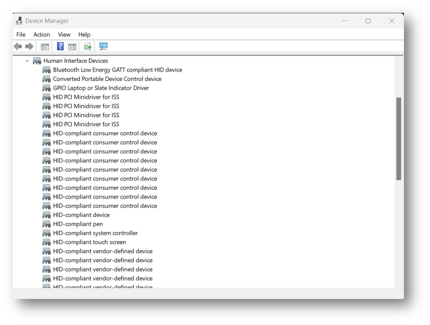Open the Help menu

(x=84, y=34)
